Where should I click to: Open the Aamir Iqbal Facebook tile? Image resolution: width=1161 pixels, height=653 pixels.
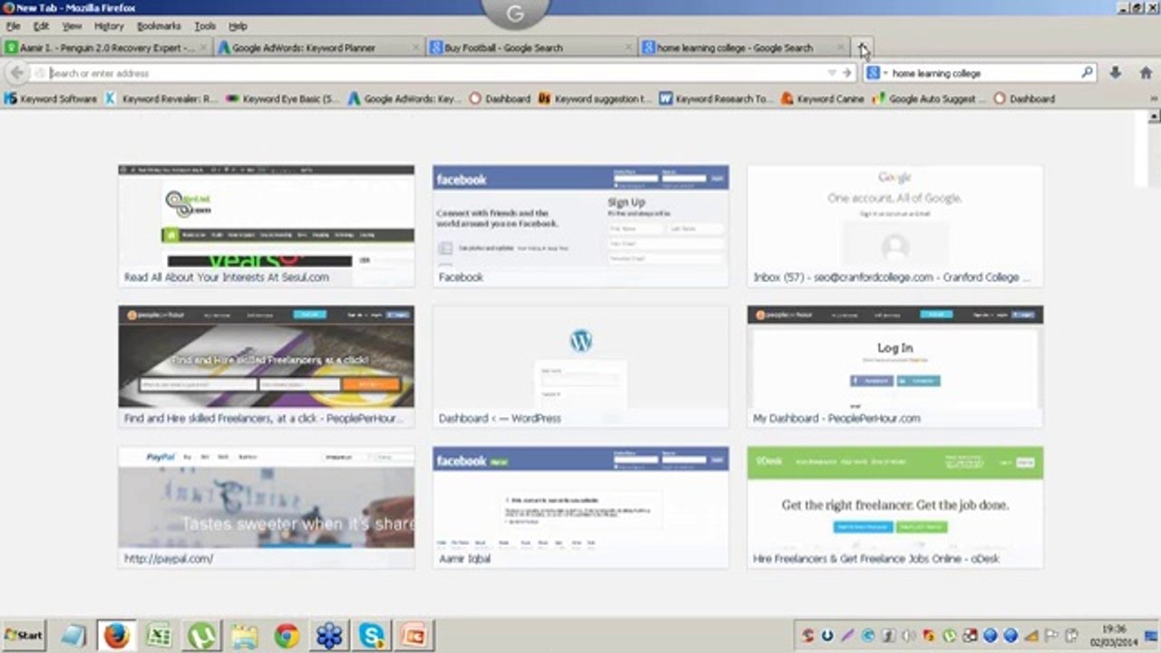[x=580, y=507]
